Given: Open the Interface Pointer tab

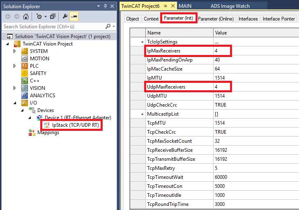Looking at the screenshot, I should pos(279,19).
